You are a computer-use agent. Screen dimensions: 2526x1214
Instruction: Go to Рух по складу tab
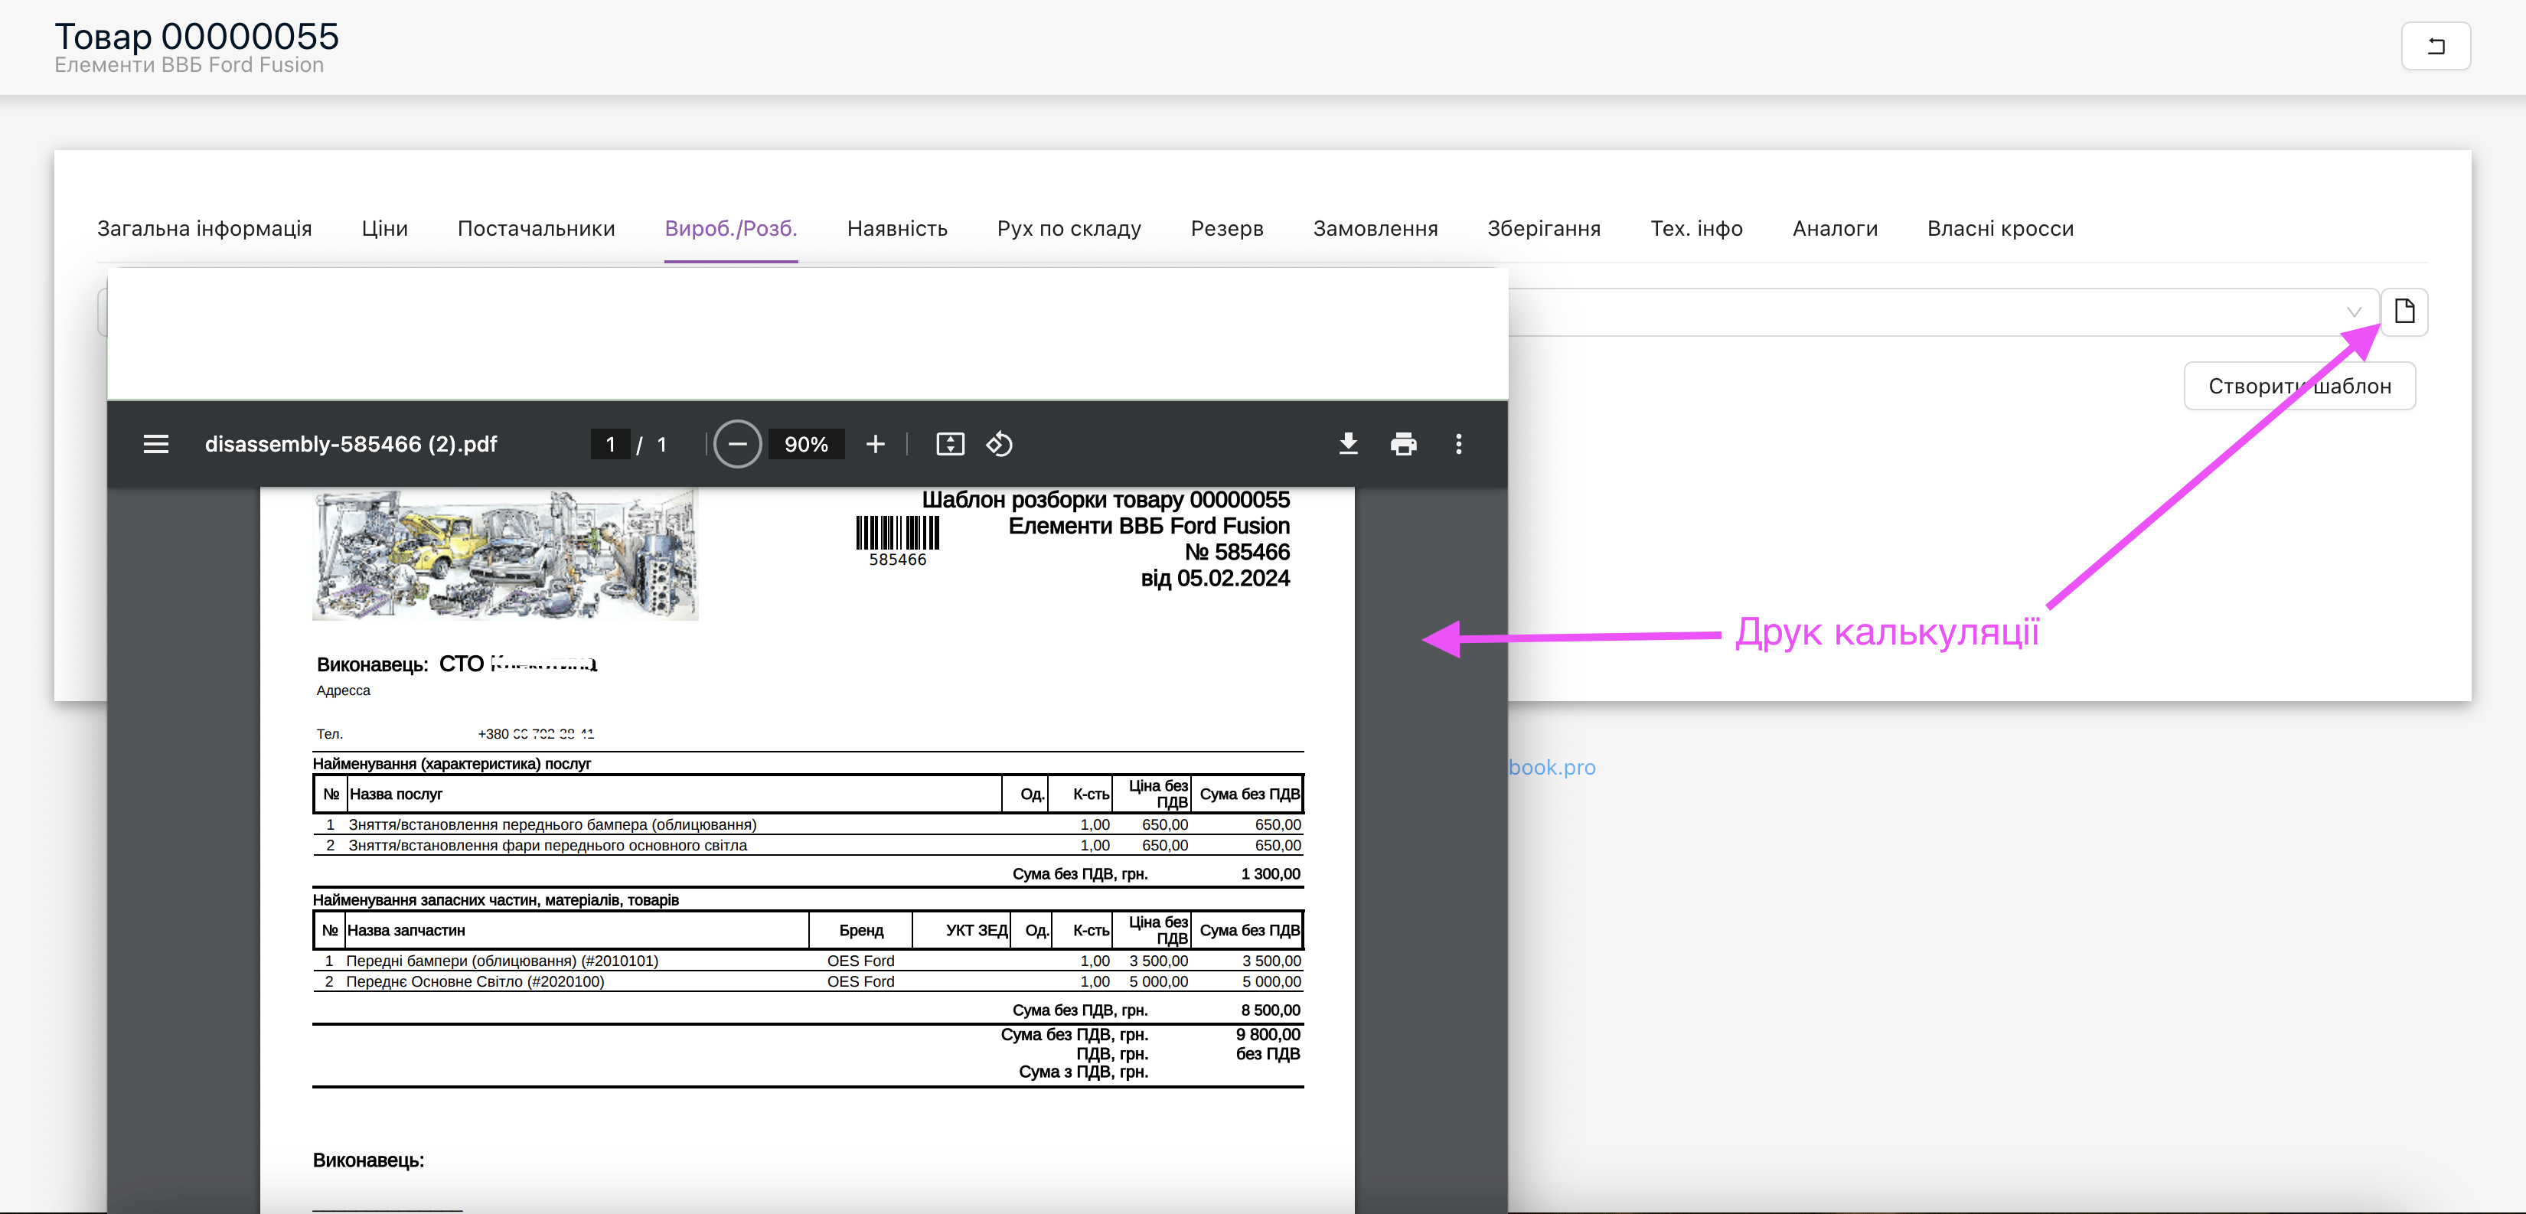pyautogui.click(x=1069, y=228)
